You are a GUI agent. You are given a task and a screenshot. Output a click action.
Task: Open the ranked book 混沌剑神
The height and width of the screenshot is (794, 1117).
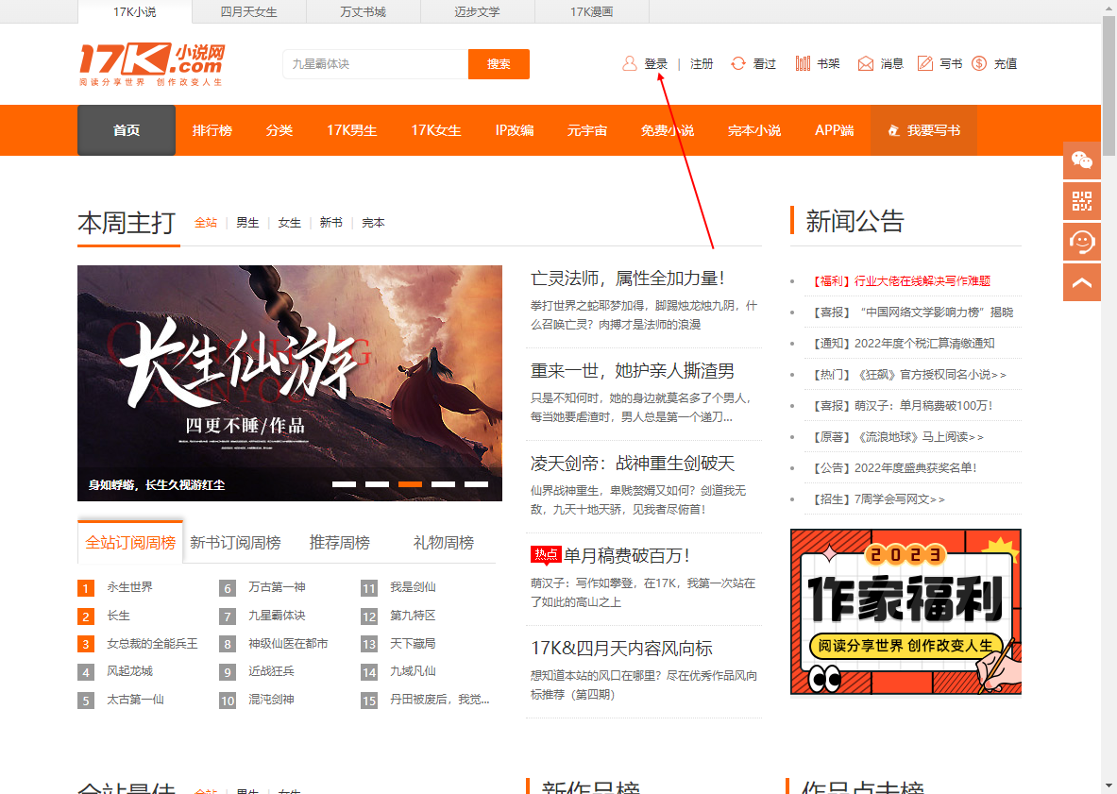point(271,700)
